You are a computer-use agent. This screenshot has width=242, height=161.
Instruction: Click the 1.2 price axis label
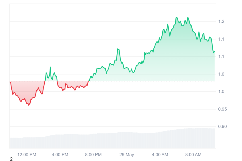click(x=221, y=22)
